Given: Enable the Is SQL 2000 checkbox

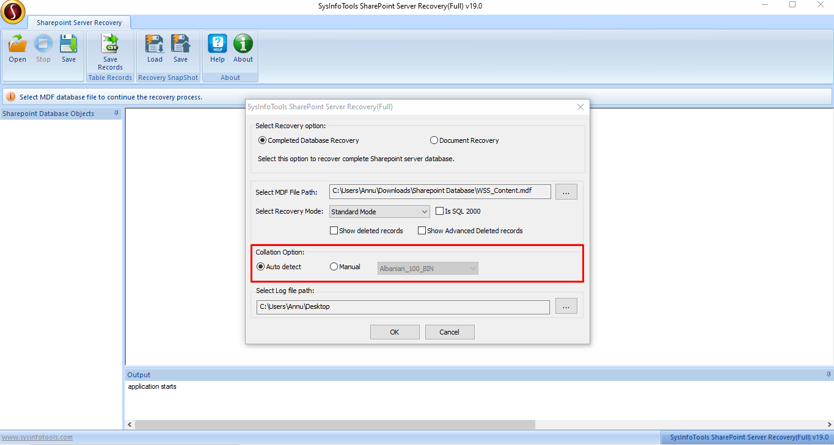Looking at the screenshot, I should click(439, 211).
